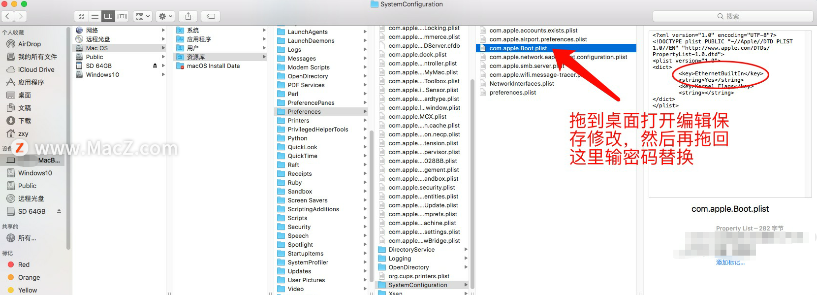Eject SD 64GB from the sidebar
The height and width of the screenshot is (295, 817).
(59, 211)
